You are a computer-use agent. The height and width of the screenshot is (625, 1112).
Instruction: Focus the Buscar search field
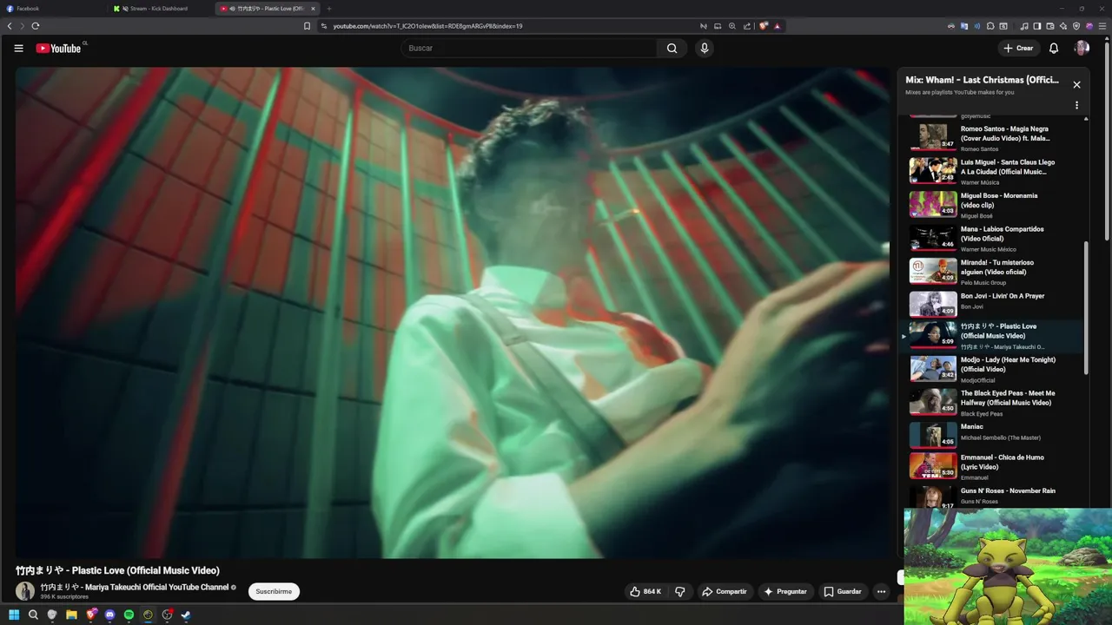pyautogui.click(x=530, y=49)
